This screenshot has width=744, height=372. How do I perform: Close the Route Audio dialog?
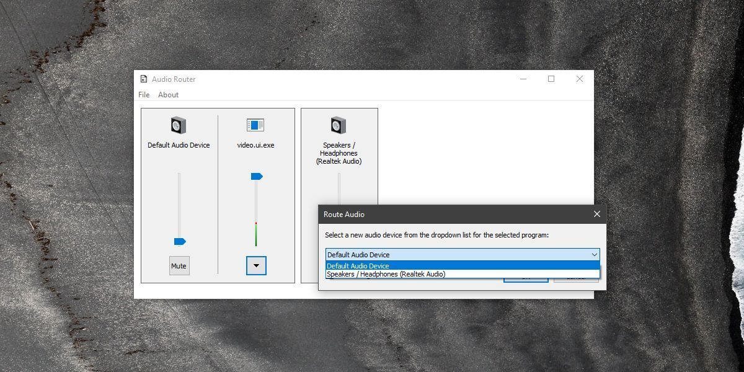point(596,214)
